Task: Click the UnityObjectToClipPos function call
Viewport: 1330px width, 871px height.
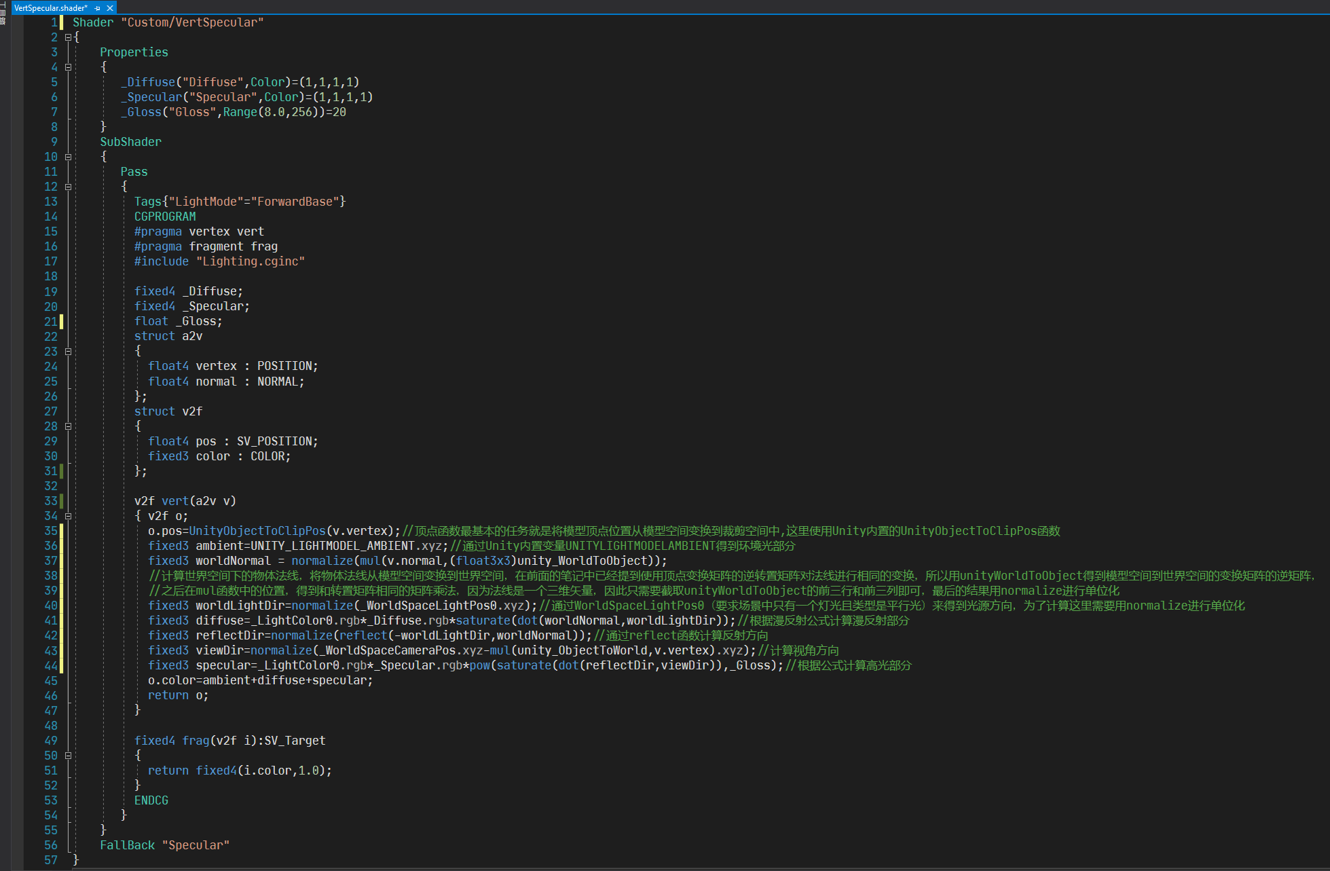Action: 257,531
